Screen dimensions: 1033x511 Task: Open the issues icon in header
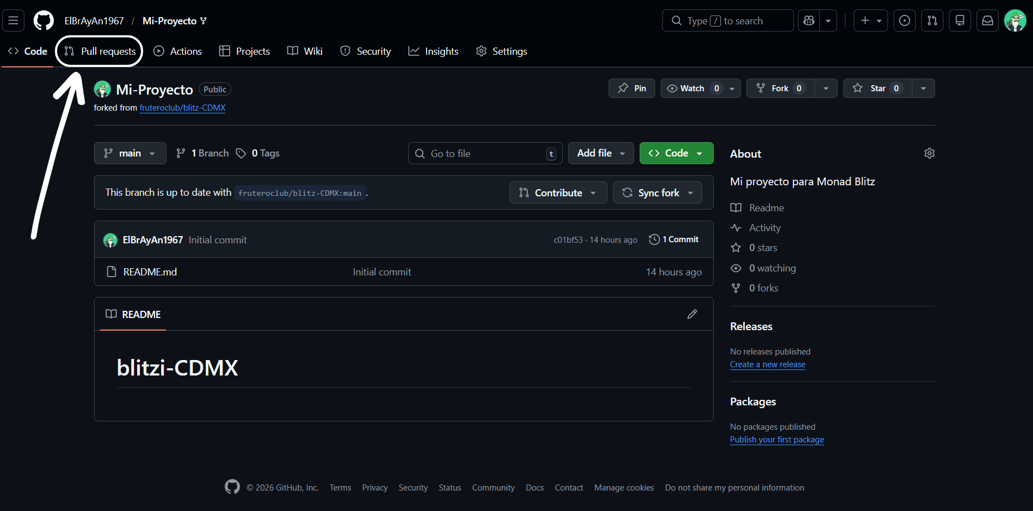[905, 20]
